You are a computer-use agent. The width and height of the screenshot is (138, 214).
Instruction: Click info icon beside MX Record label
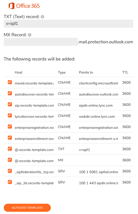click(x=30, y=35)
